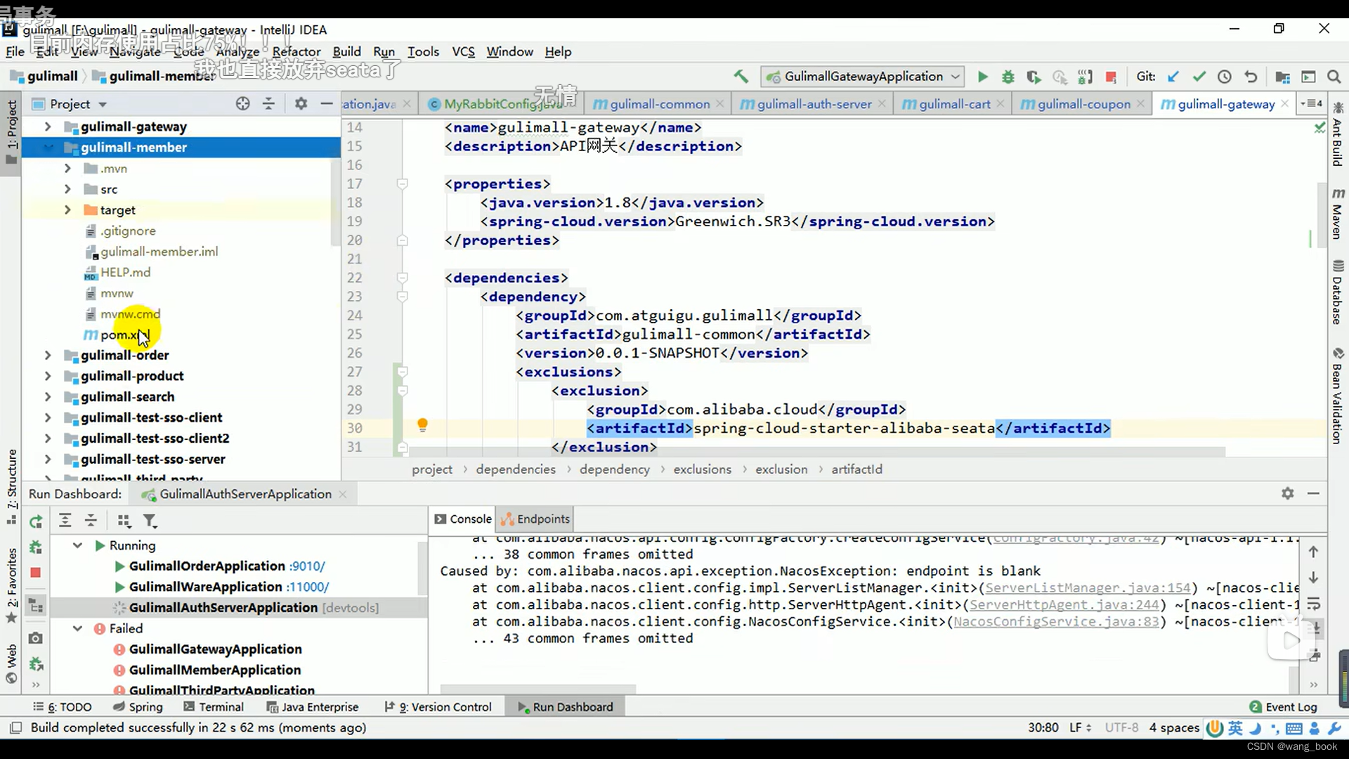Start debugging with the bug icon
Viewport: 1349px width, 759px height.
pos(1008,77)
